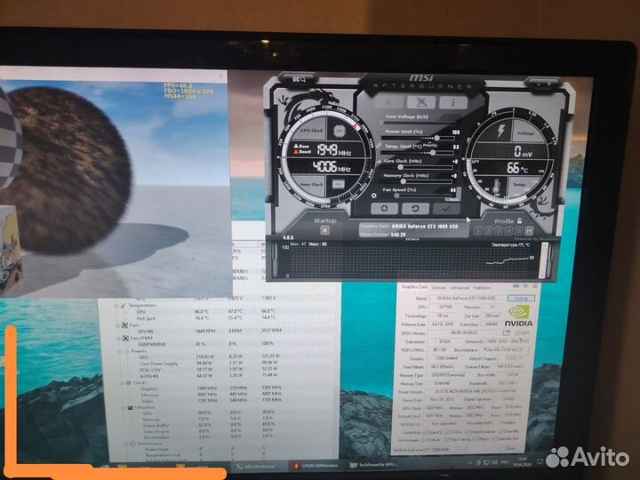Screen dimensions: 640x480
Task: Toggle the UEFI checkbox in GPU-Z
Action: point(516,333)
